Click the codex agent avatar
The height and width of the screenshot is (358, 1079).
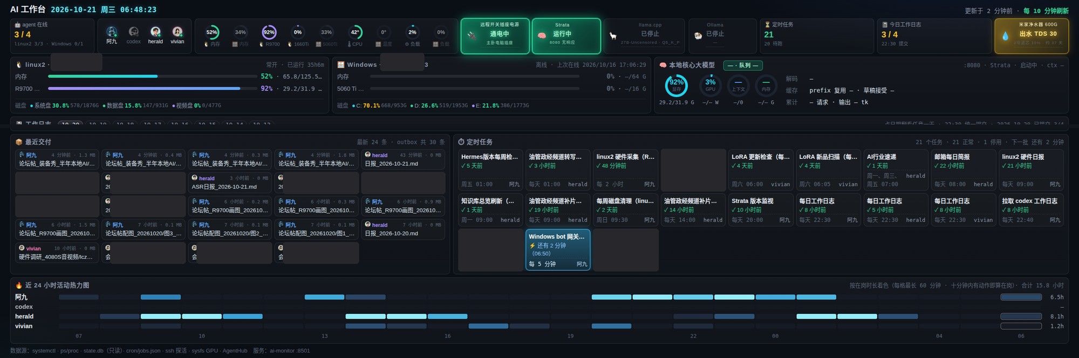pos(134,32)
